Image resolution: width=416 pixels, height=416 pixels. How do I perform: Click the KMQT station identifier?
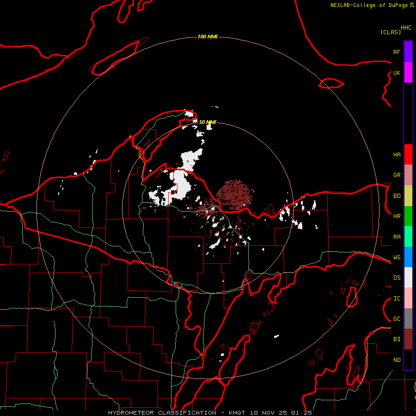237,413
